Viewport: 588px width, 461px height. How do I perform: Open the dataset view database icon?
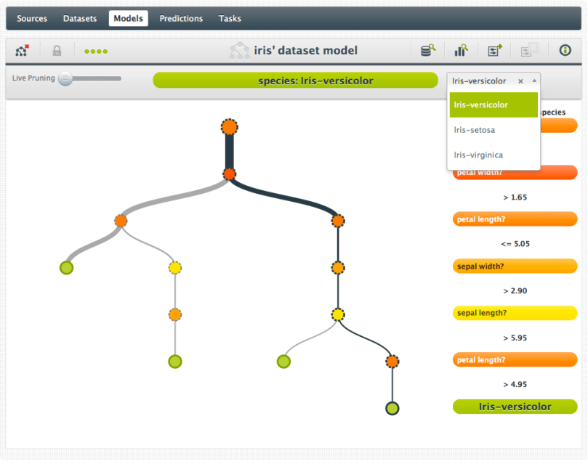pyautogui.click(x=428, y=51)
